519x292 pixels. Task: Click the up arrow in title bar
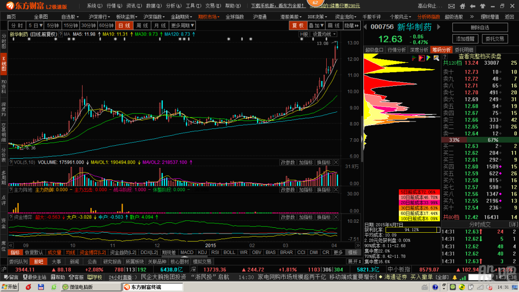(482, 6)
